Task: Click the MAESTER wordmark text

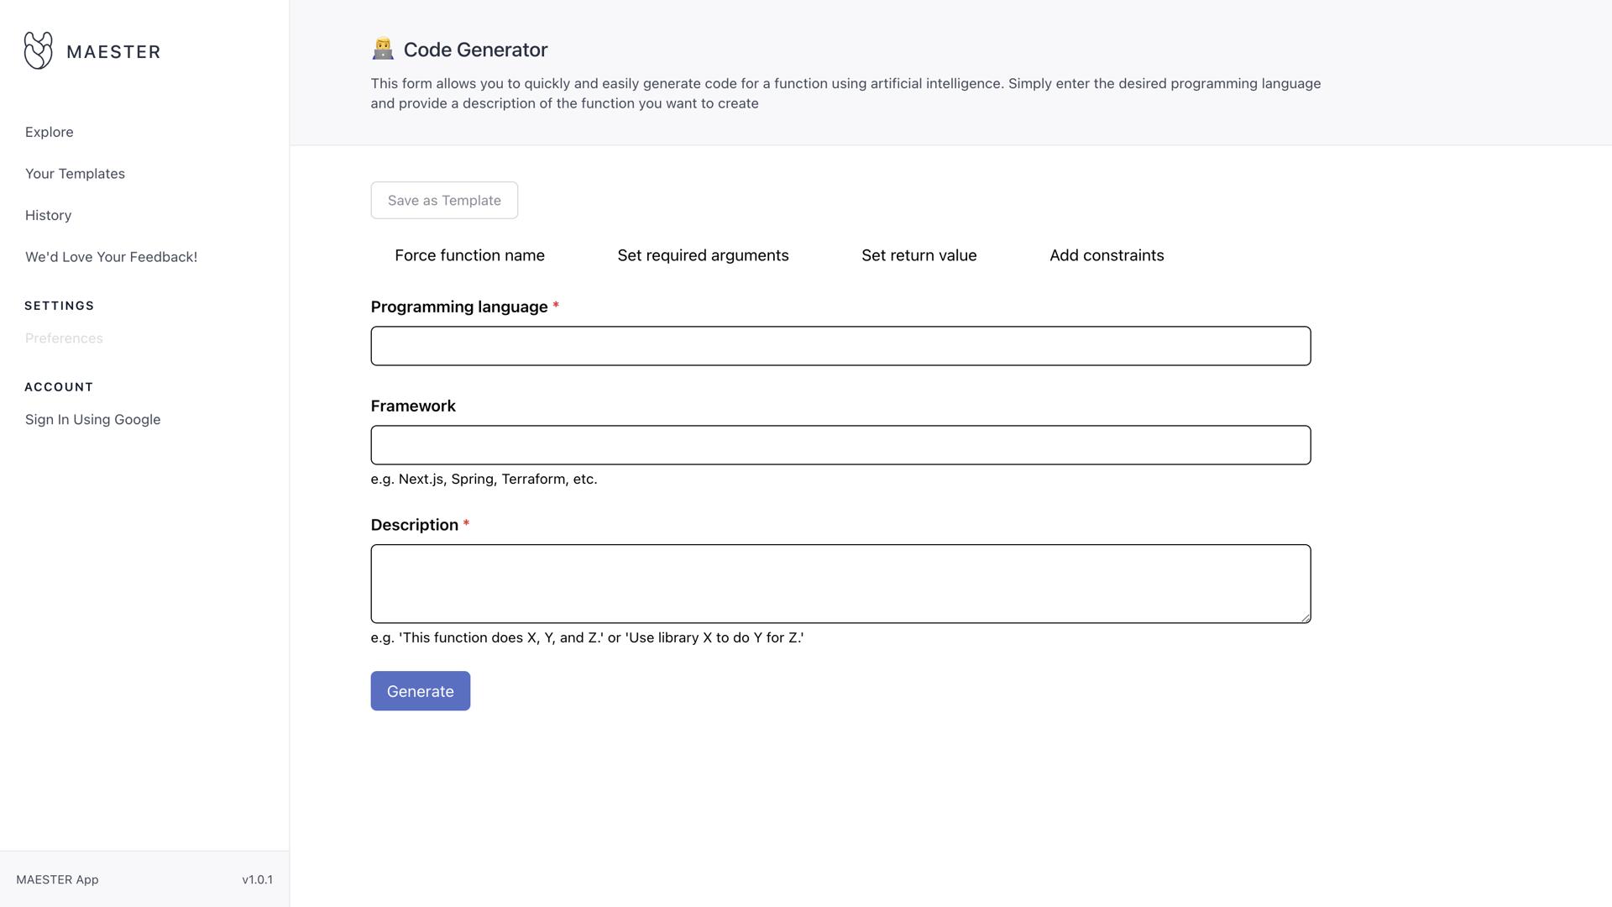Action: point(113,52)
